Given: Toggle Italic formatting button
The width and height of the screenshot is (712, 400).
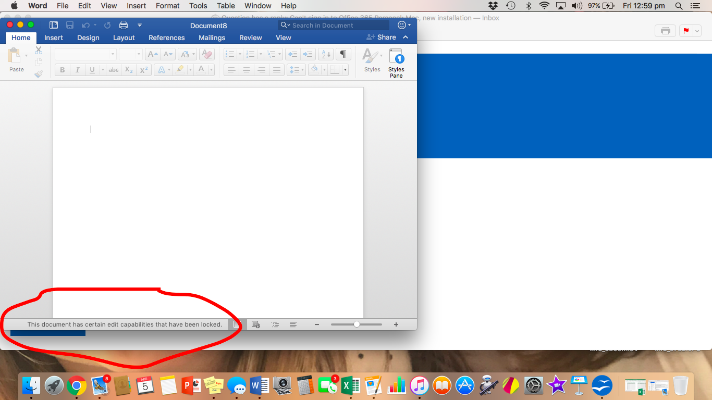Looking at the screenshot, I should 77,70.
